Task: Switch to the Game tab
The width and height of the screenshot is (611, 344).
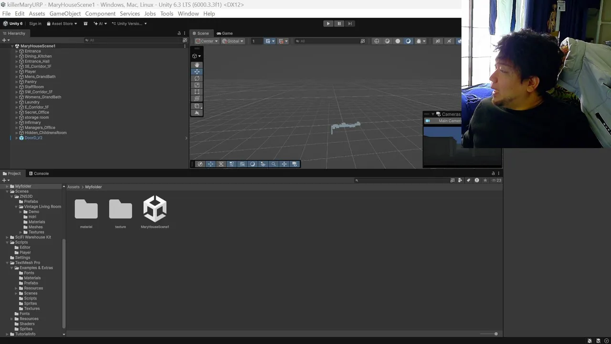Action: tap(224, 33)
